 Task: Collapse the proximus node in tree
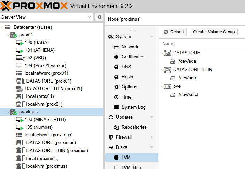pos(8,112)
